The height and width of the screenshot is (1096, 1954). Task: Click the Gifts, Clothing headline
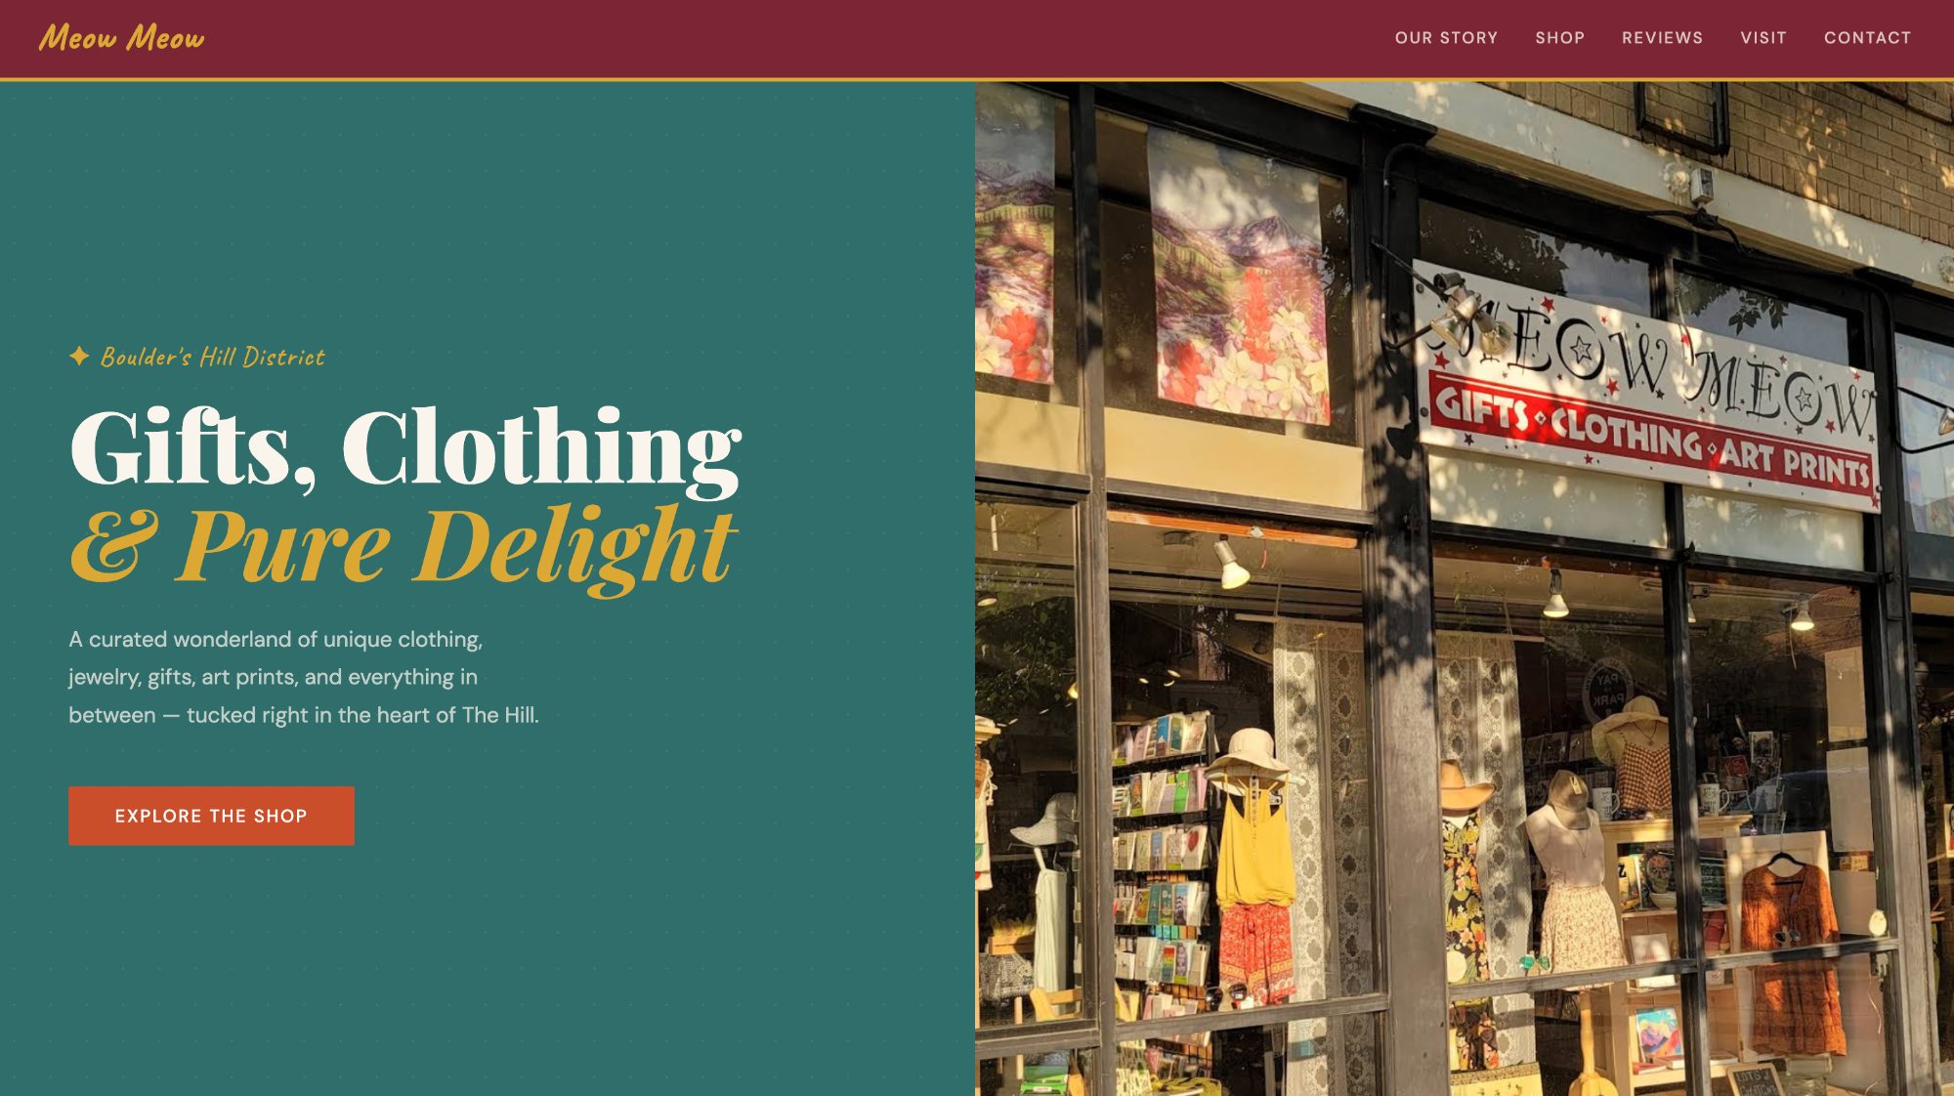[405, 447]
